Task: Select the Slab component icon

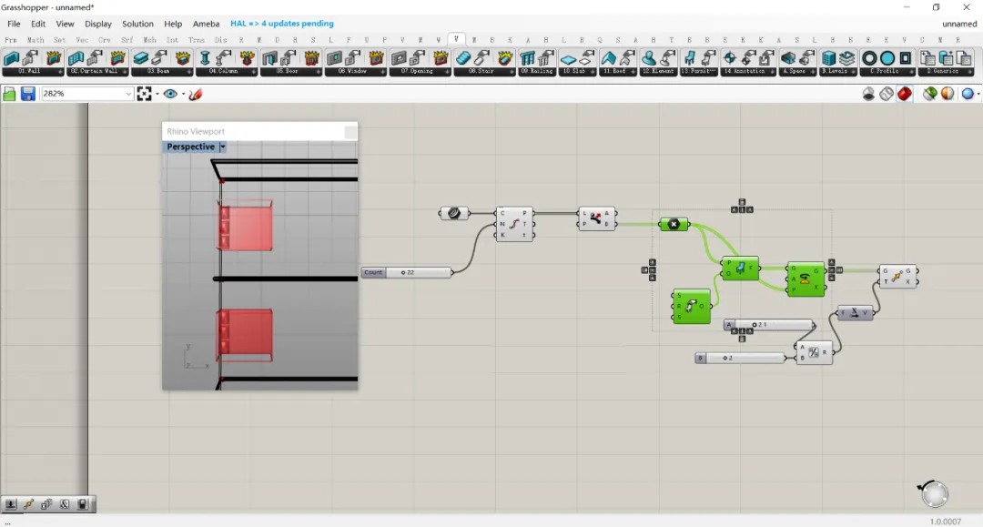Action: (x=568, y=59)
